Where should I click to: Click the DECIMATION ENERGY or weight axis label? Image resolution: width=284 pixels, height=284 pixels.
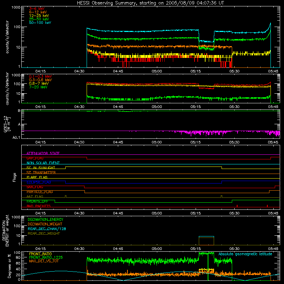pyautogui.click(x=5, y=230)
